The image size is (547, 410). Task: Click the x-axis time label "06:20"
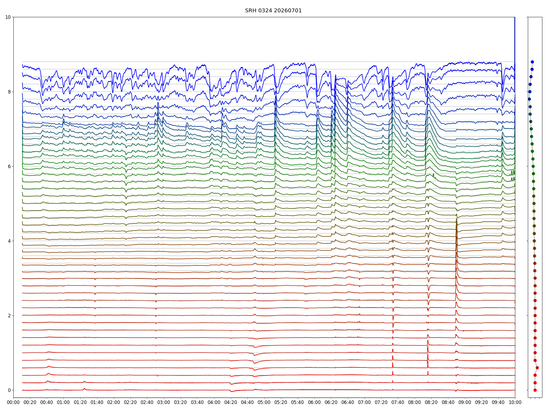(x=331, y=403)
